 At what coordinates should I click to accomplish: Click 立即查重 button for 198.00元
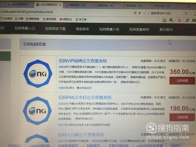tap(182, 117)
